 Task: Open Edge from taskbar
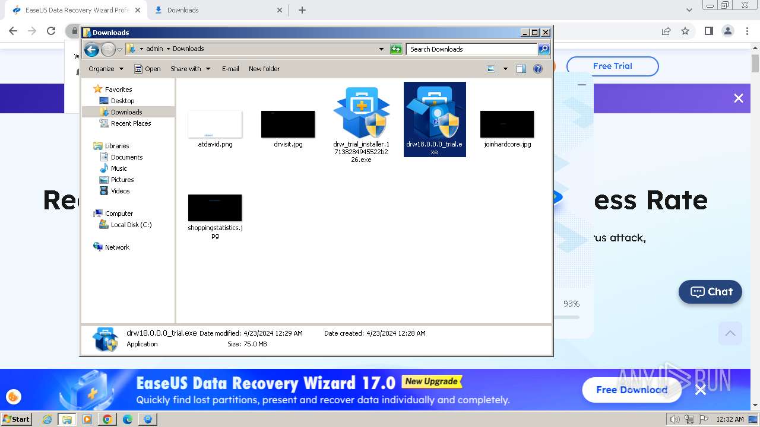click(127, 419)
